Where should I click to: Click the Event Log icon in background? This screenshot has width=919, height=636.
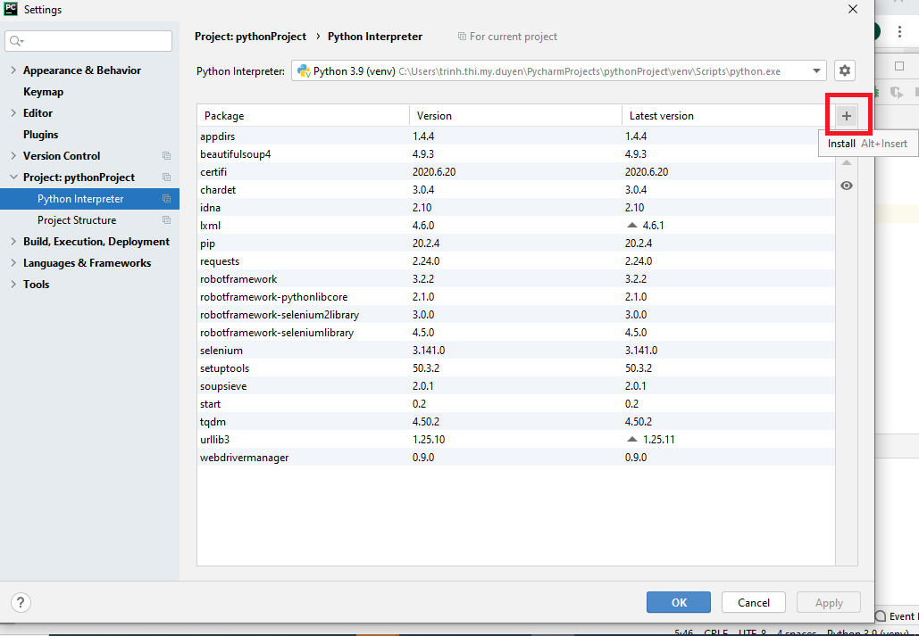[x=881, y=616]
